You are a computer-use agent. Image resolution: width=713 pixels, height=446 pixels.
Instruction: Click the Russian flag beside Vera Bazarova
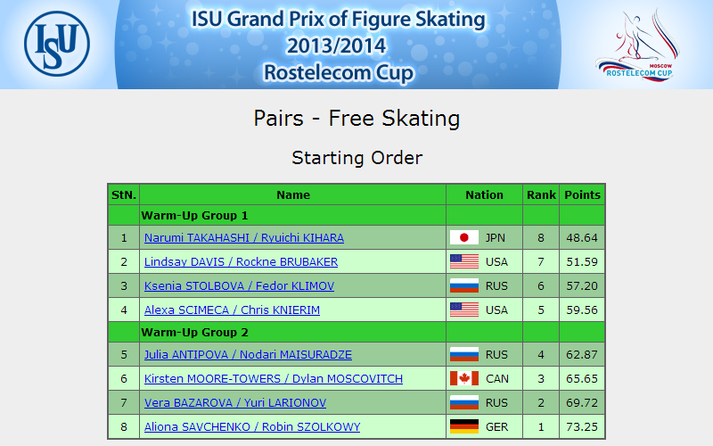tap(463, 403)
